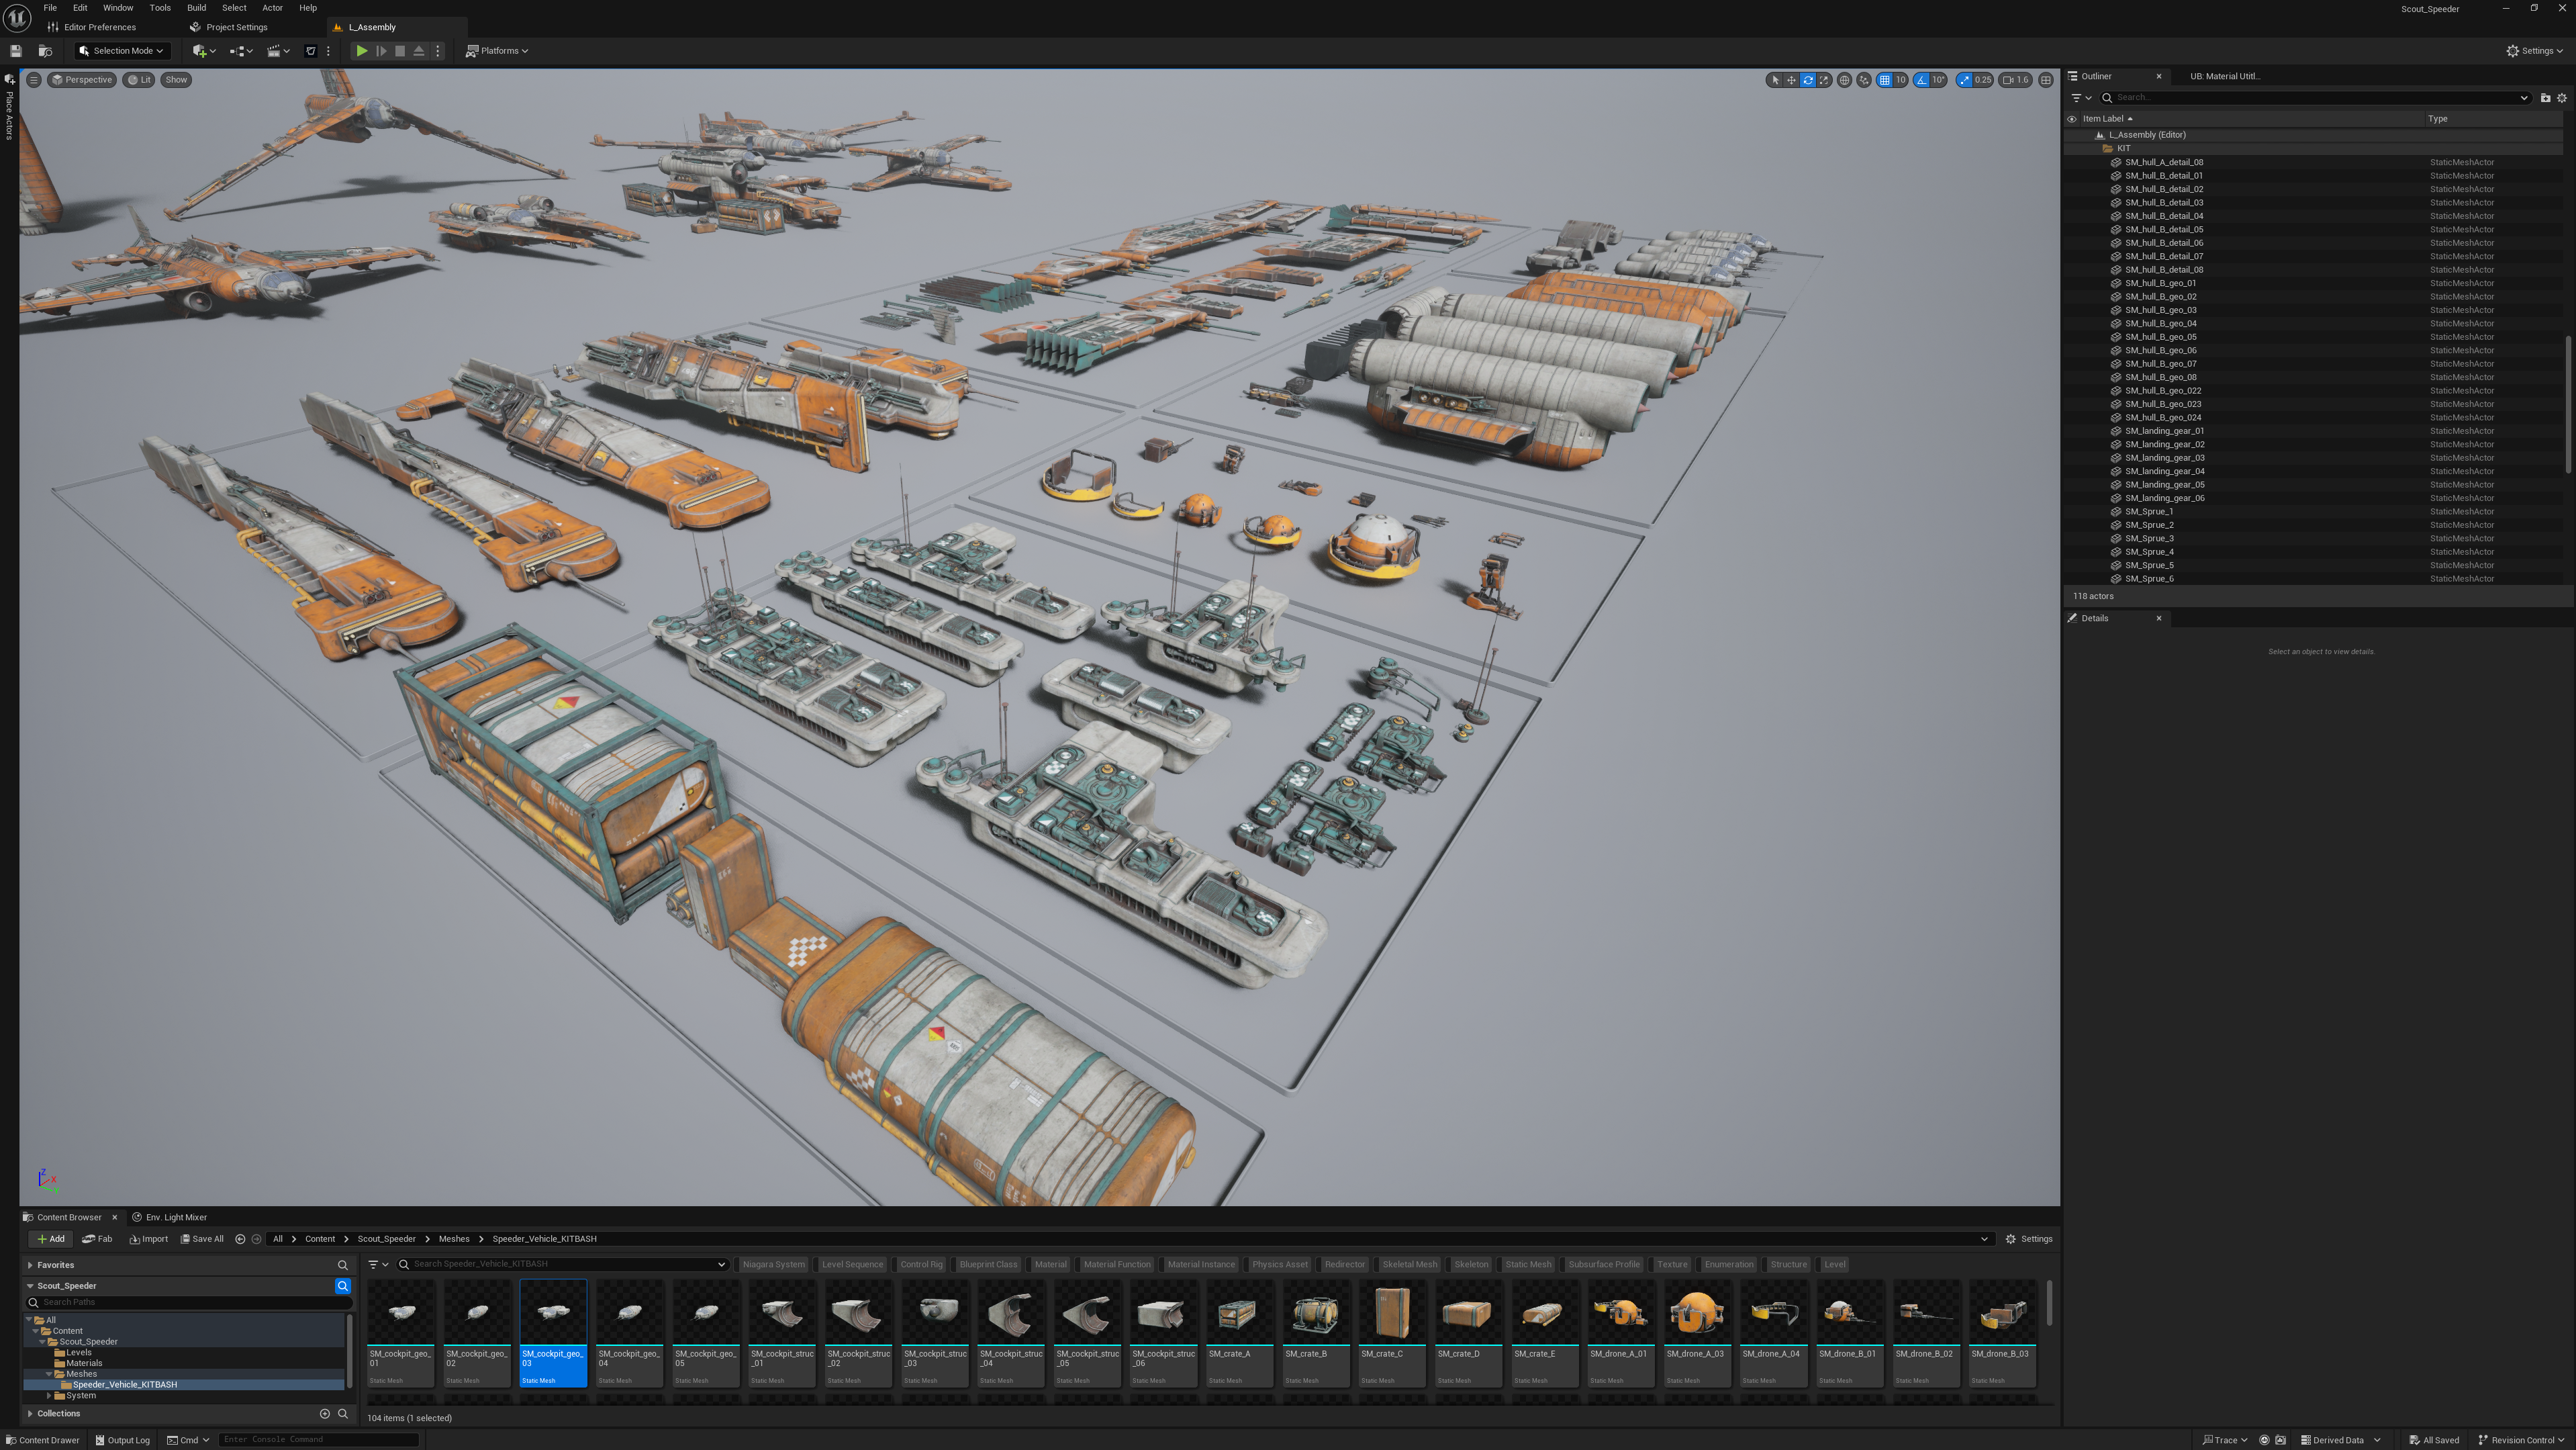Open viewport layout grid icon
The image size is (2576, 1450).
(2046, 80)
